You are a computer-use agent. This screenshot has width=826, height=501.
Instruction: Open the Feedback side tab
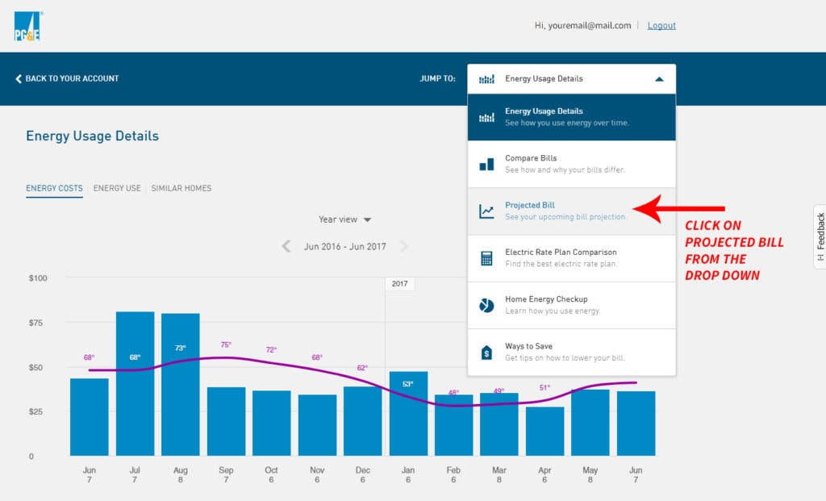pyautogui.click(x=820, y=236)
